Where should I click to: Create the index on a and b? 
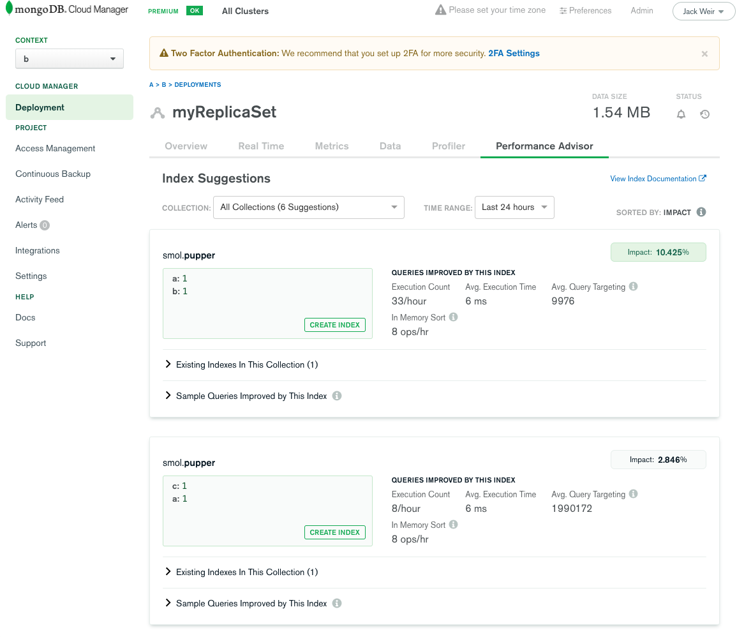[x=334, y=325]
